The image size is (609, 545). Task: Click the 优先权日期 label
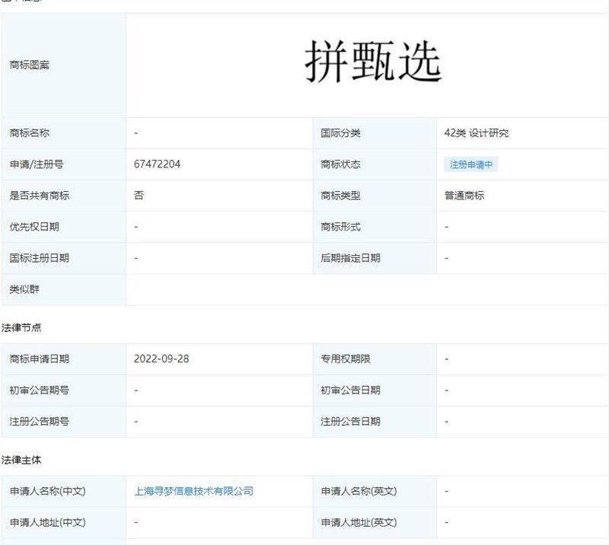tap(34, 227)
